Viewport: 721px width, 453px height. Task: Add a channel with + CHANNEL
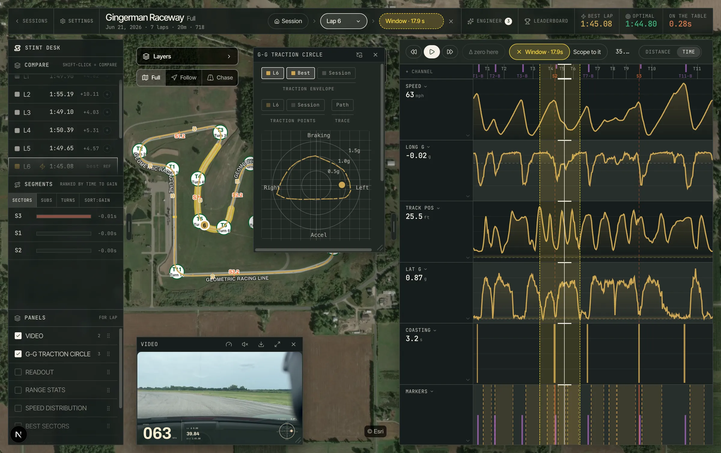(x=419, y=72)
